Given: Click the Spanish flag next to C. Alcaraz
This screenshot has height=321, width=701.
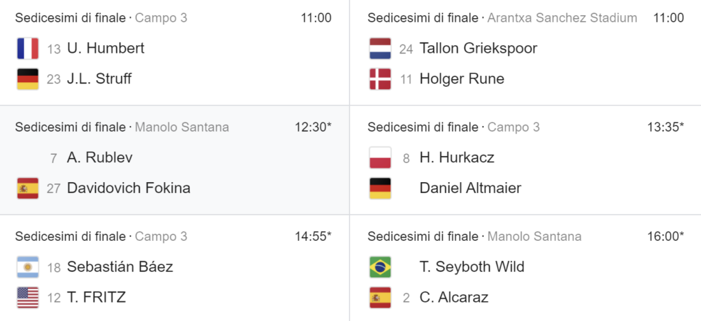Looking at the screenshot, I should [381, 298].
